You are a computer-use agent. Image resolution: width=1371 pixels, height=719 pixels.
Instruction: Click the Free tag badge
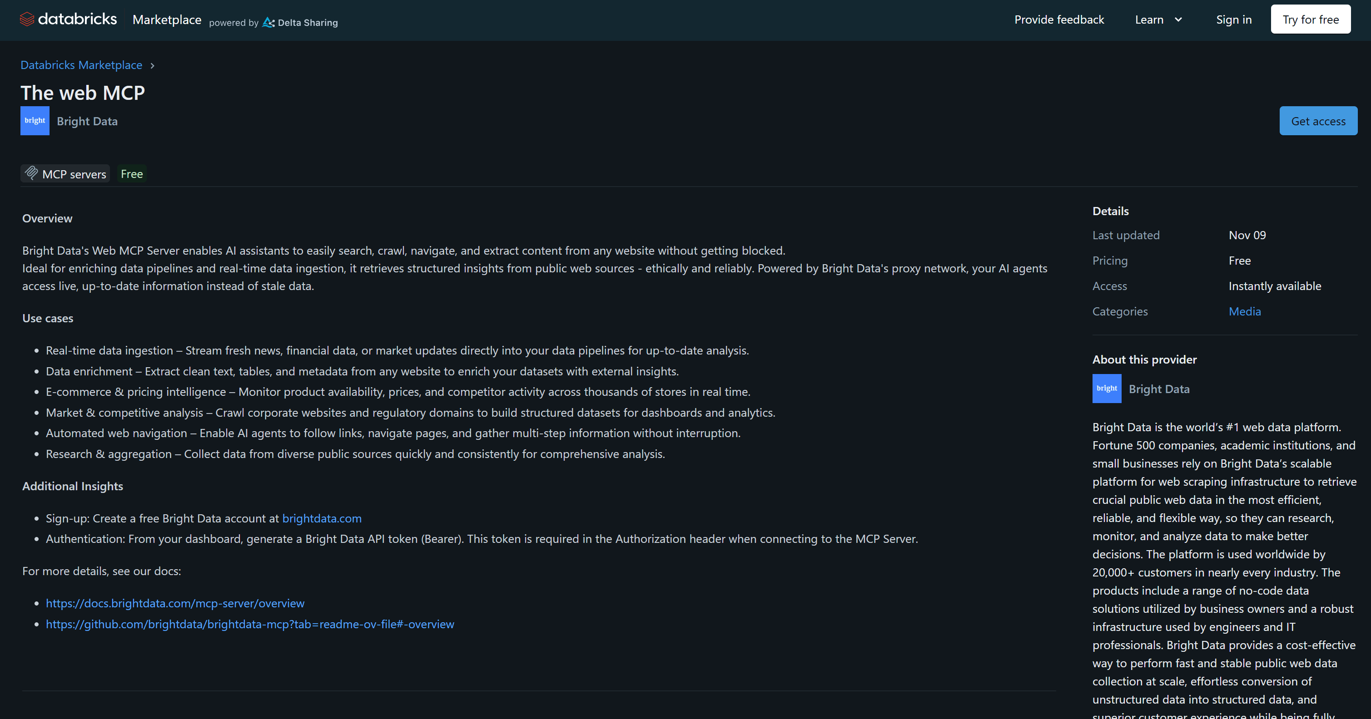pyautogui.click(x=131, y=173)
